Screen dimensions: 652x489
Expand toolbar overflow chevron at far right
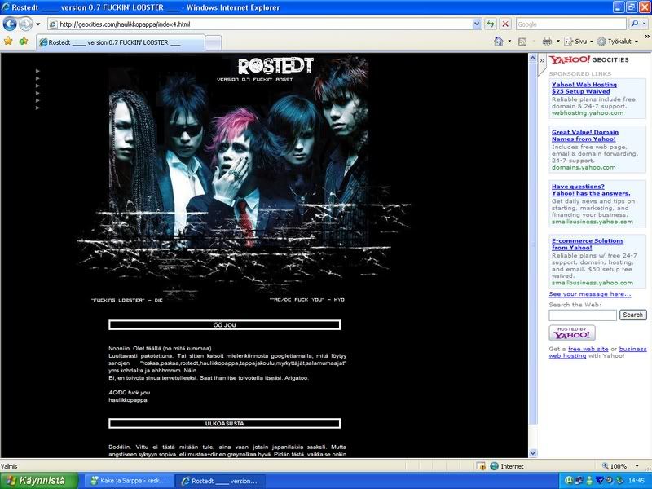click(x=647, y=37)
